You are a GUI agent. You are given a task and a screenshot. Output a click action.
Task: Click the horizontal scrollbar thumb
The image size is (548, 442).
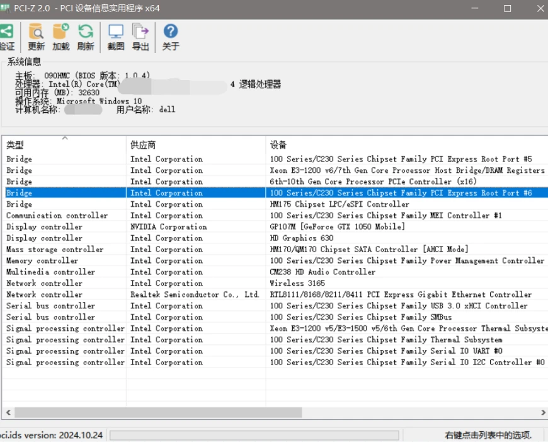pos(157,412)
